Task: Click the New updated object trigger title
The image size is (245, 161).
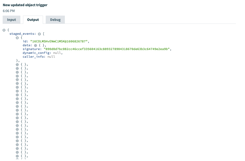Action: tap(25, 5)
